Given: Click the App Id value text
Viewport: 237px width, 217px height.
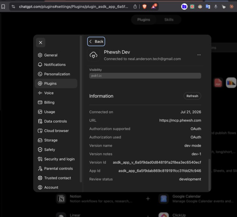Looking at the screenshot, I should [160, 171].
